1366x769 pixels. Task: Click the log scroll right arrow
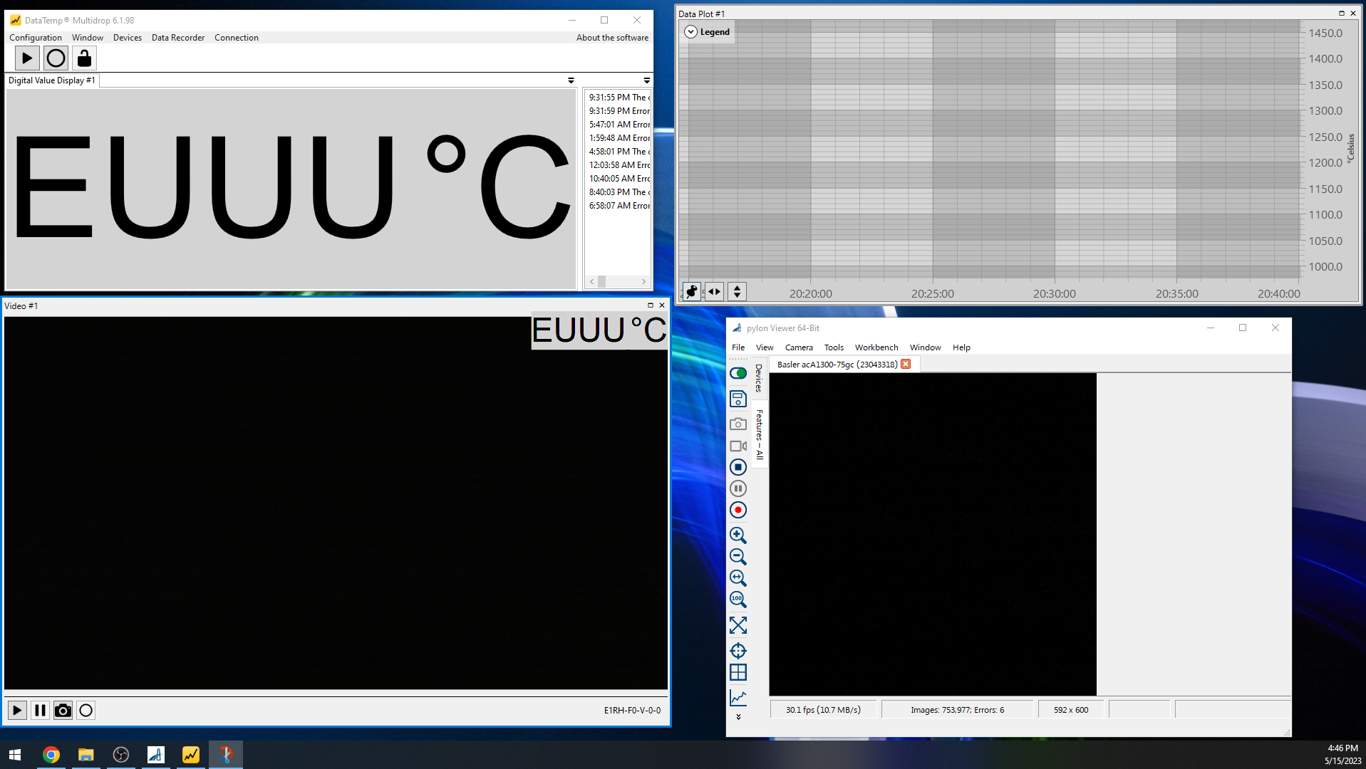(x=643, y=282)
